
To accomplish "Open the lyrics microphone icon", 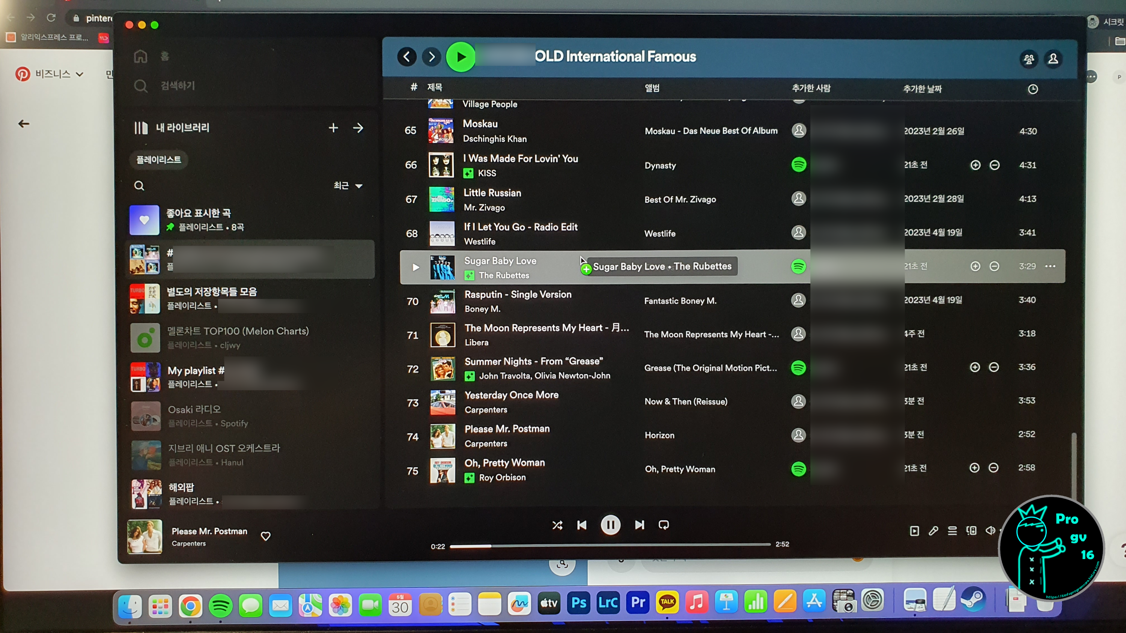I will pos(933,530).
